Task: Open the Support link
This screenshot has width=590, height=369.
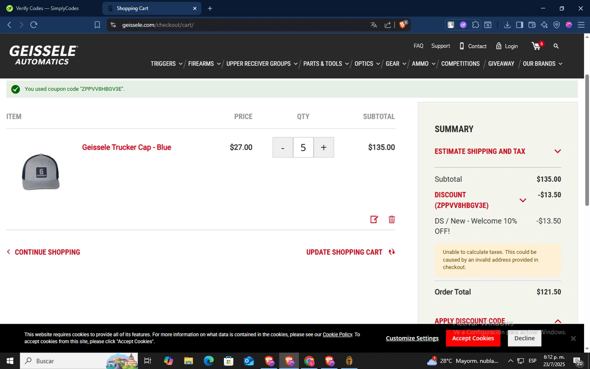Action: 441,46
